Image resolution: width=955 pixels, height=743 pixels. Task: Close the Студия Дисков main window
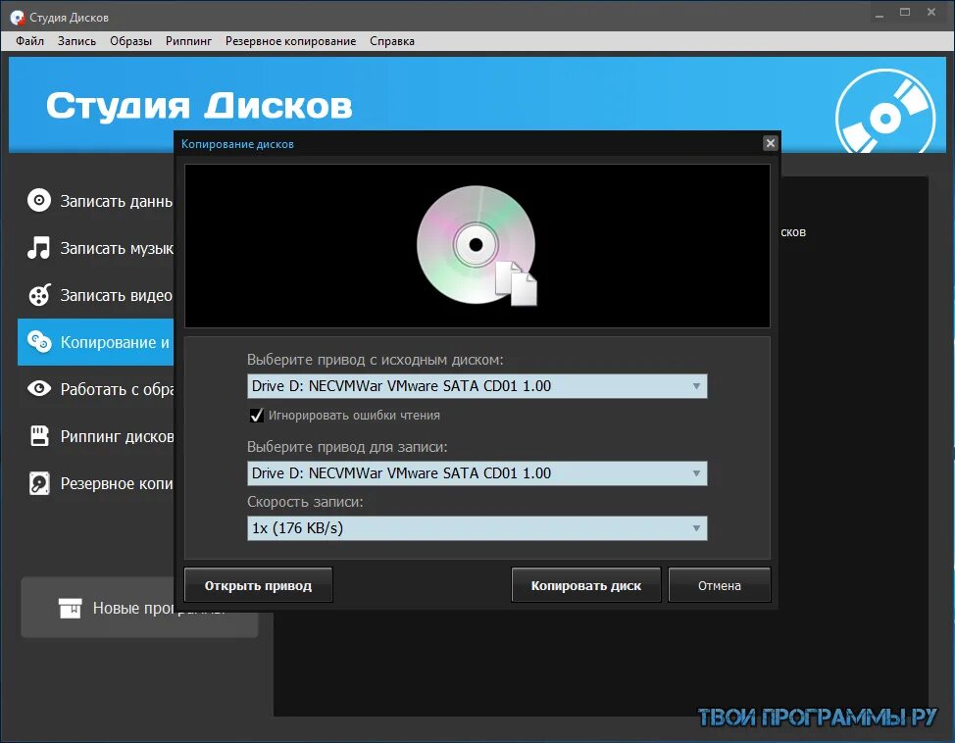point(931,12)
